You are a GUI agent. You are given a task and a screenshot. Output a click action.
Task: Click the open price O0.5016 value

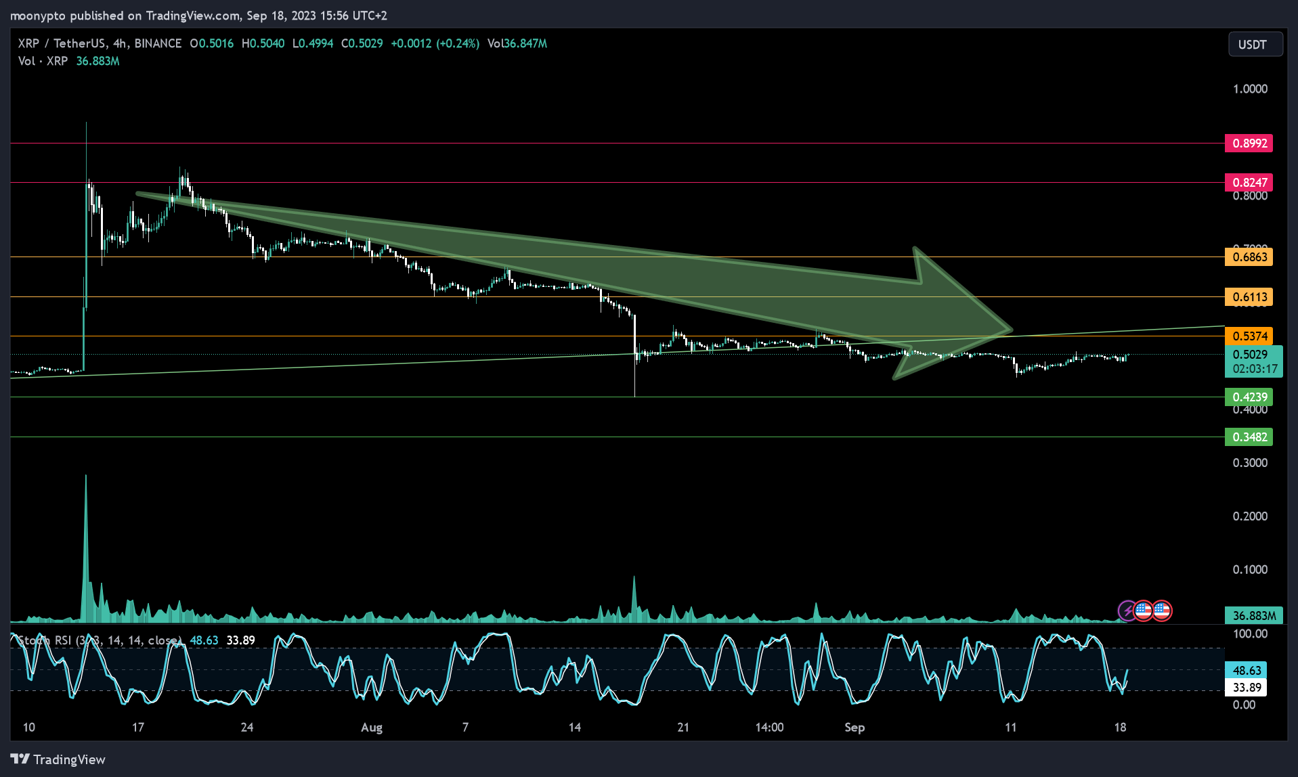212,43
